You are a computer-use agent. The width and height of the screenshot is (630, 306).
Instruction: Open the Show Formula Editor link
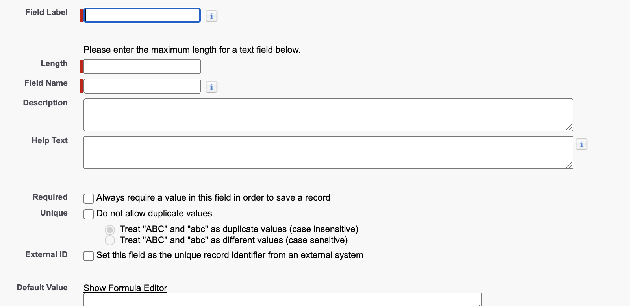point(125,288)
